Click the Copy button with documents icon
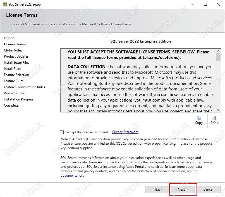Viewport: 225px width, 197px height. (x=199, y=121)
